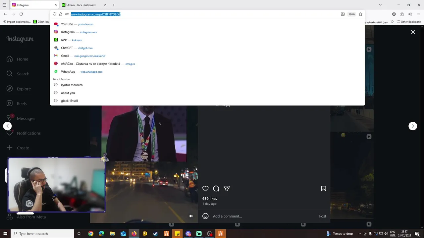Open comments via the speech bubble icon
This screenshot has width=424, height=238.
pyautogui.click(x=216, y=188)
